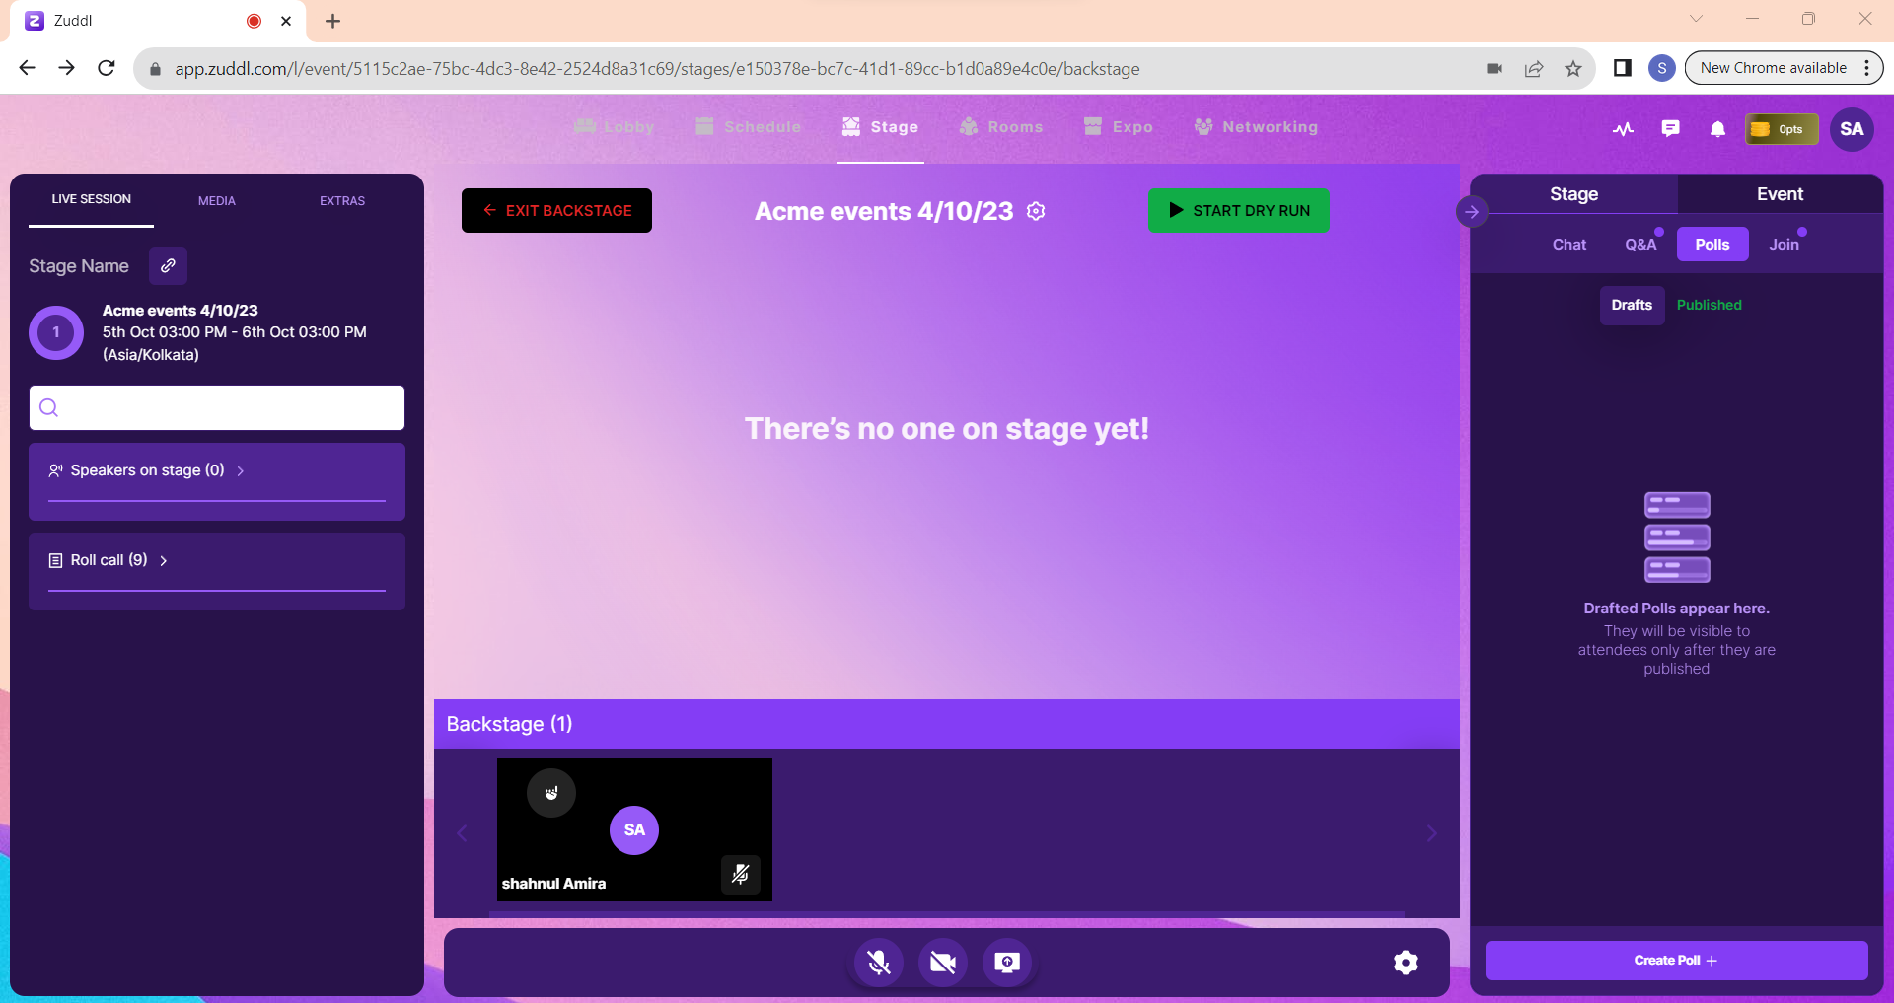This screenshot has height=1003, width=1894.
Task: Click the search magnifier icon in sidebar
Action: (x=48, y=407)
